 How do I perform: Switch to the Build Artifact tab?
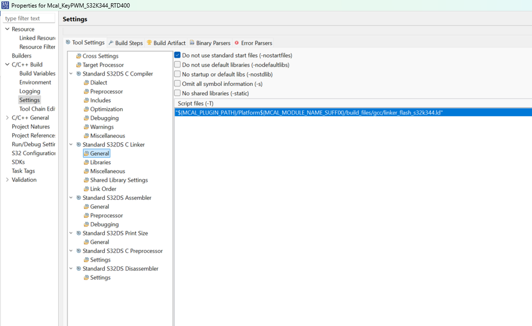coord(166,43)
